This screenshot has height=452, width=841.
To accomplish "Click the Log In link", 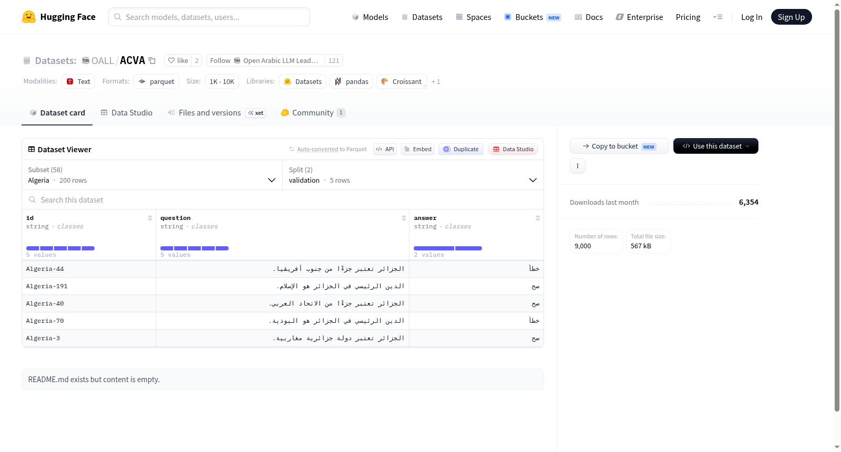I will pos(752,17).
